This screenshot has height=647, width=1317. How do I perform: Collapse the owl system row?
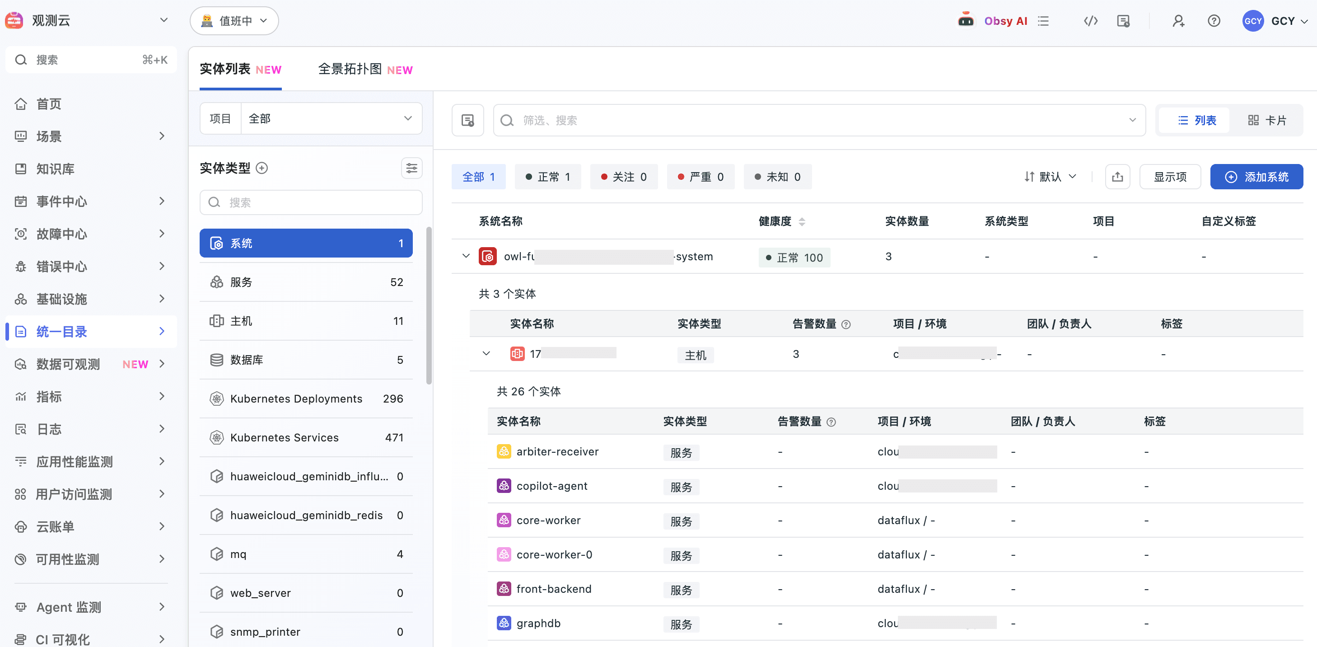pos(466,256)
